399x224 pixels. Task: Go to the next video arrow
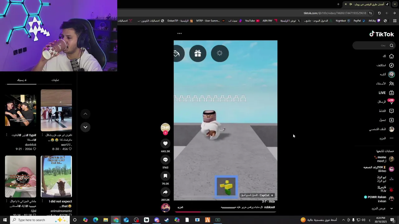pos(85,127)
